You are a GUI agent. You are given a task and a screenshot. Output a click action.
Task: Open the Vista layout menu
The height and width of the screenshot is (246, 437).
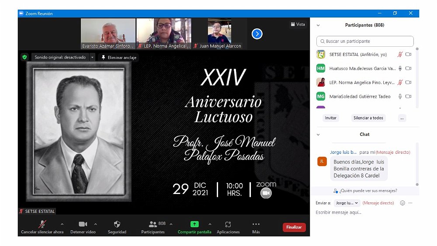[x=298, y=24]
